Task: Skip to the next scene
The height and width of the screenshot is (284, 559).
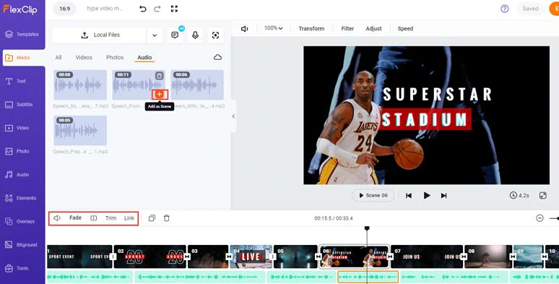Action: [x=444, y=195]
